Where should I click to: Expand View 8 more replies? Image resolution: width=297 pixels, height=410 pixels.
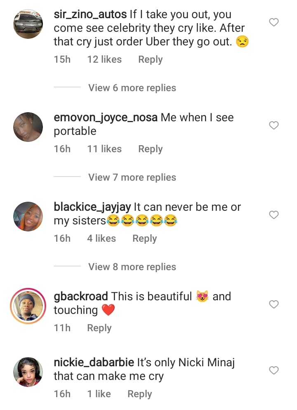(132, 267)
